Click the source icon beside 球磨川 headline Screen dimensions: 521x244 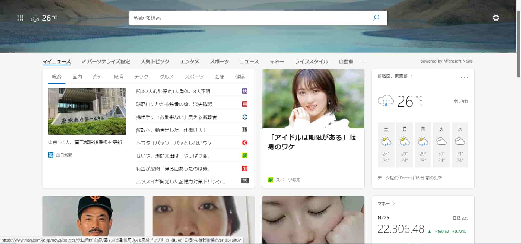(245, 104)
